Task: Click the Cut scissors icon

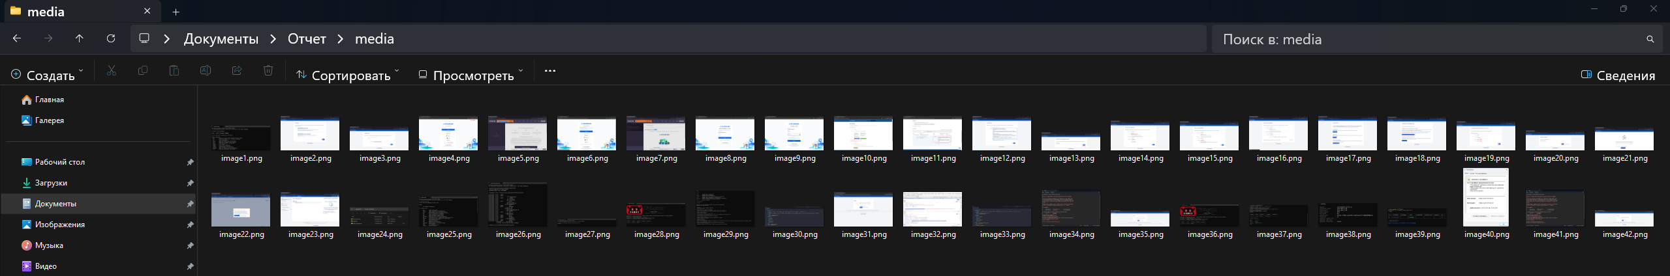Action: [x=112, y=70]
